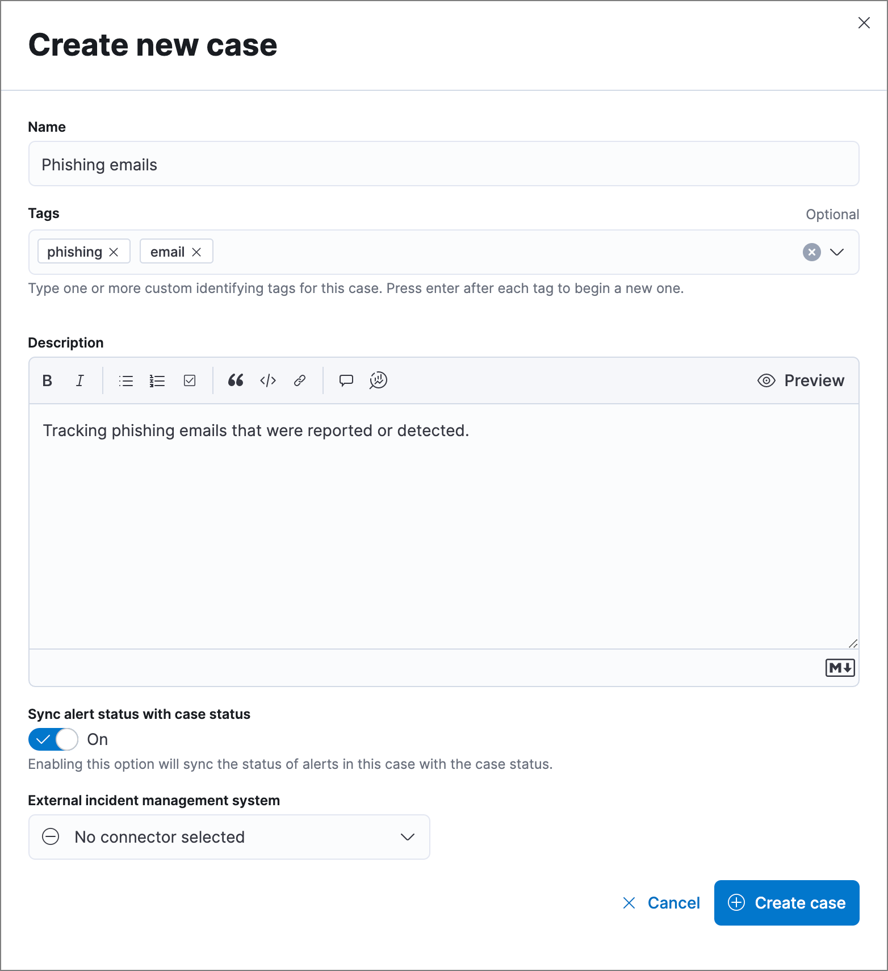Apply italic formatting
The image size is (888, 971).
click(x=80, y=380)
